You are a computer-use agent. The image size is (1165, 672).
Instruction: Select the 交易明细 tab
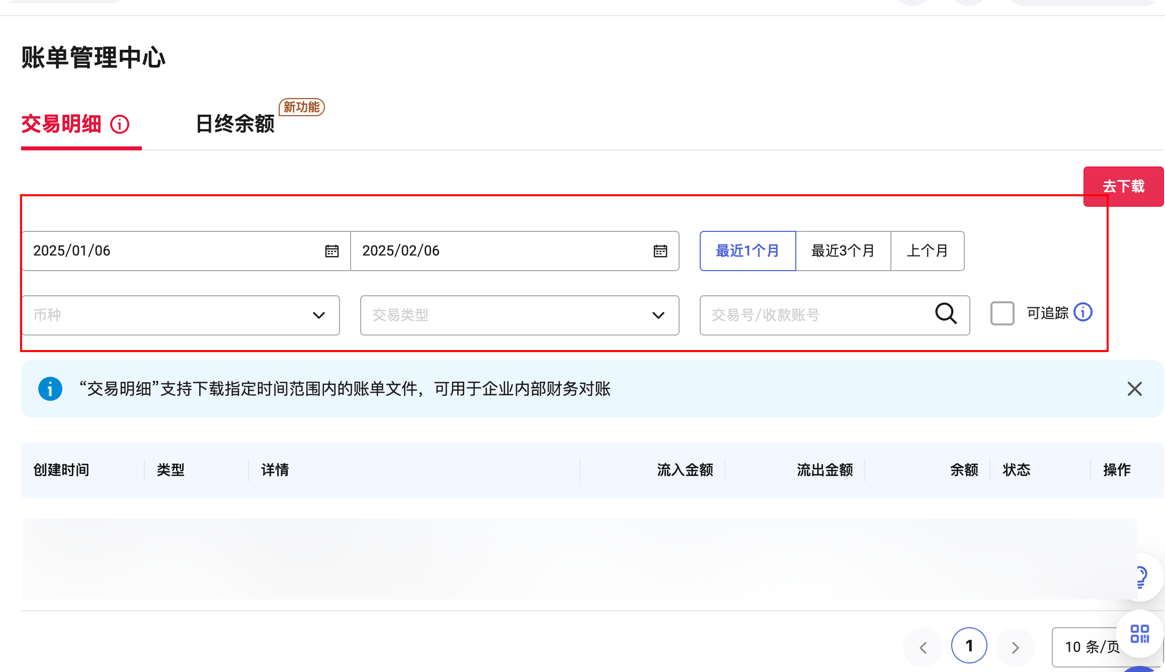[x=61, y=124]
